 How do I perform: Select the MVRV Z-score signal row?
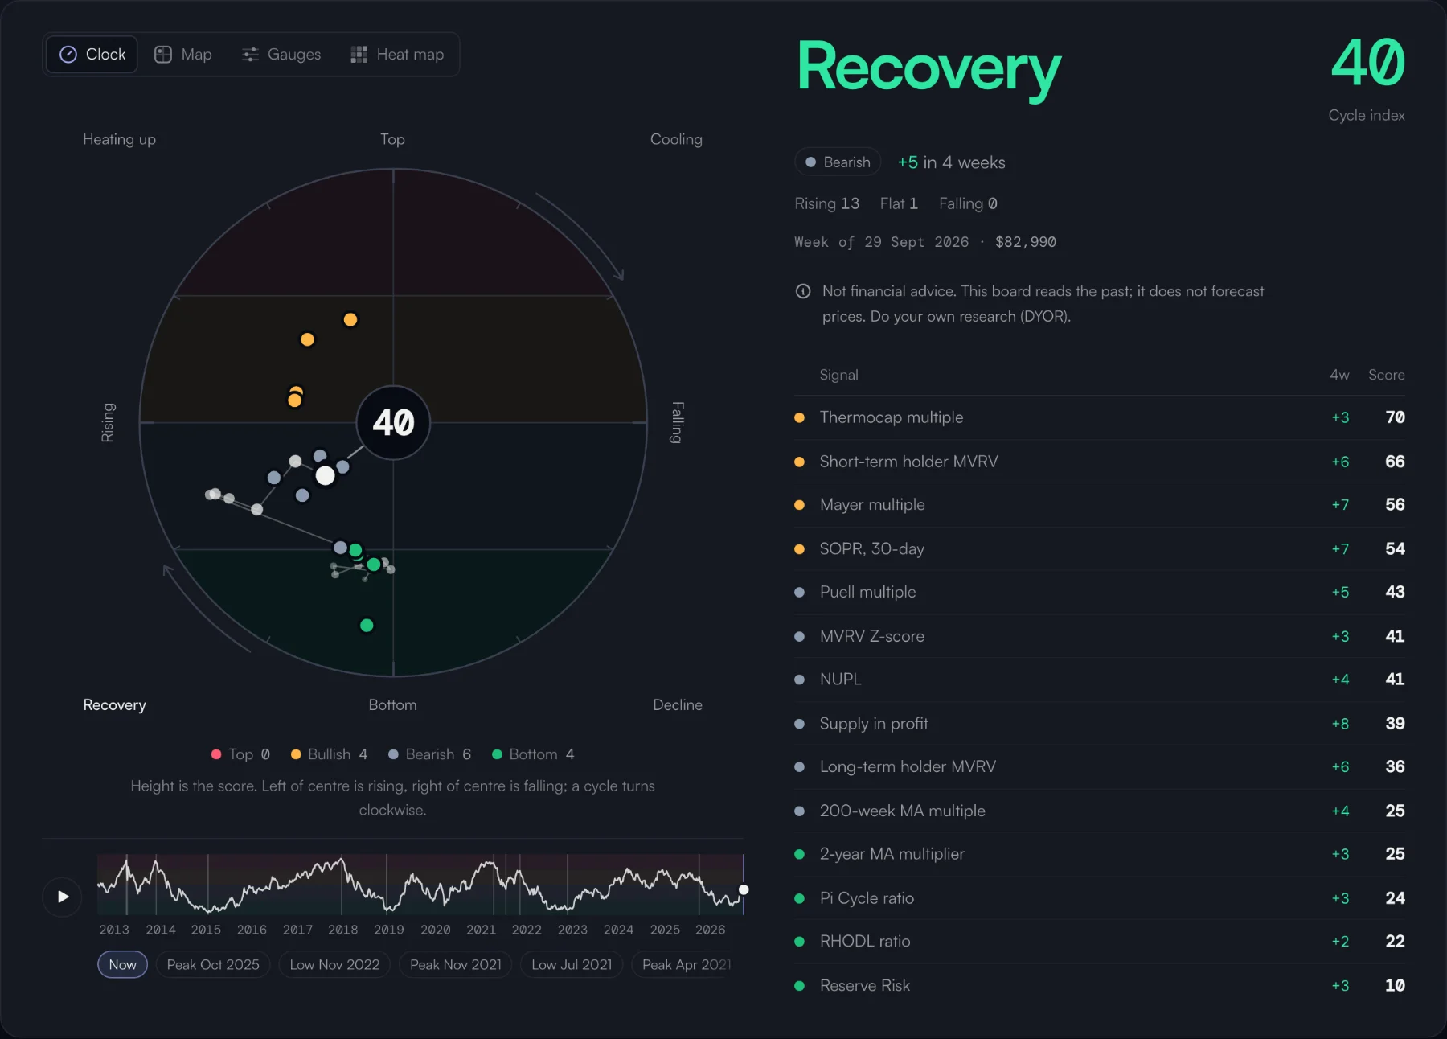pyautogui.click(x=1099, y=636)
